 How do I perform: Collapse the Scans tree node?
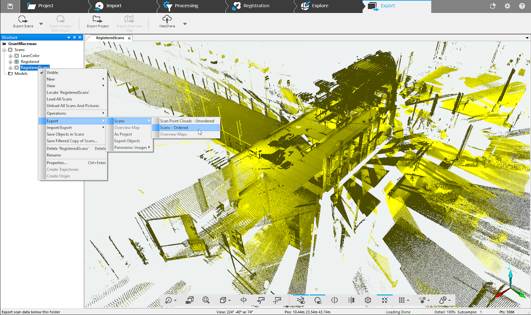(4, 50)
